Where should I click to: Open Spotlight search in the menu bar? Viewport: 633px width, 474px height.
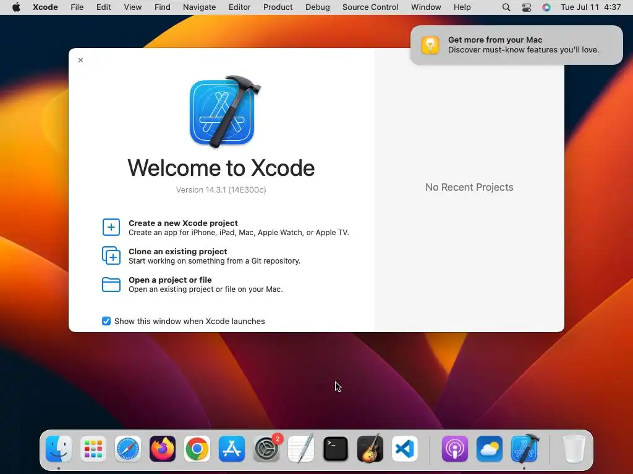pyautogui.click(x=506, y=7)
